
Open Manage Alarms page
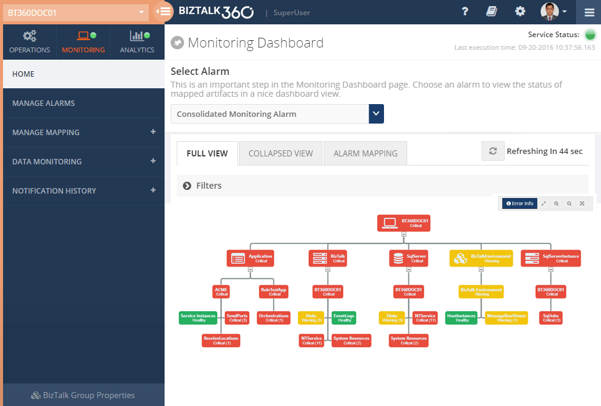point(84,103)
